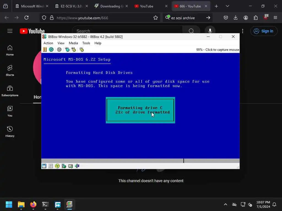Switch to the plain YouTube tab
The height and width of the screenshot is (211, 282).
pos(151,6)
